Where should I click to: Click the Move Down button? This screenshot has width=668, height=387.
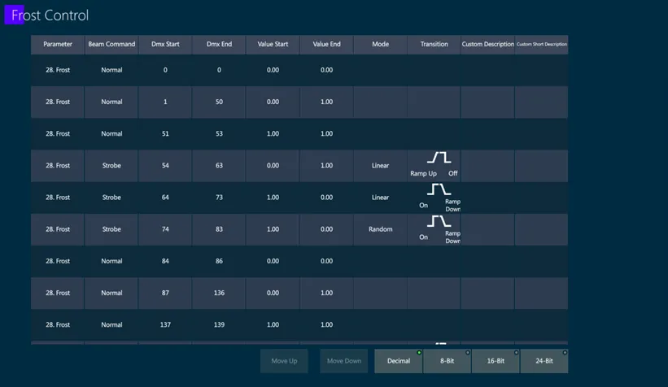coord(344,361)
